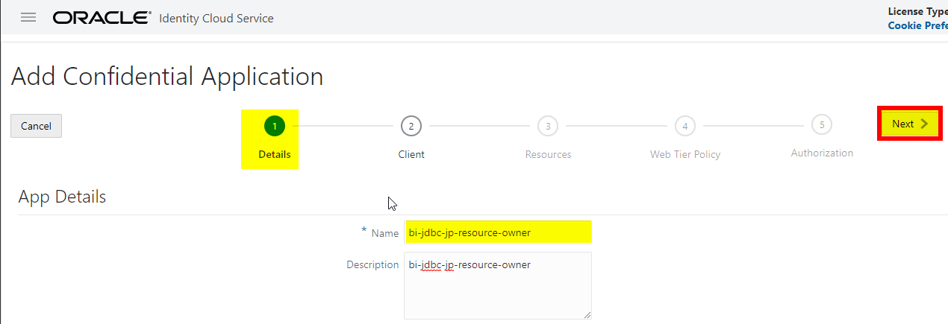
Task: Select the Web Tier Policy label
Action: tap(685, 154)
